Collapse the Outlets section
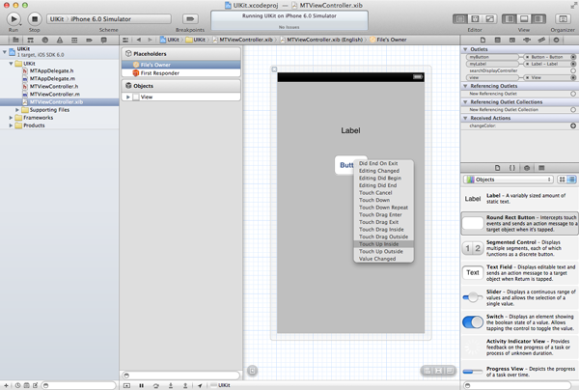579x390 pixels. (x=465, y=49)
